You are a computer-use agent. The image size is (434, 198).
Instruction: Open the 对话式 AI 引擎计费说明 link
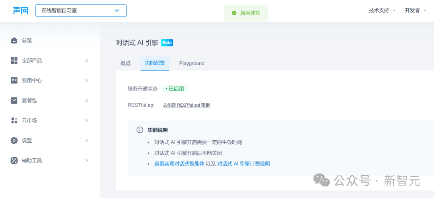pyautogui.click(x=243, y=164)
